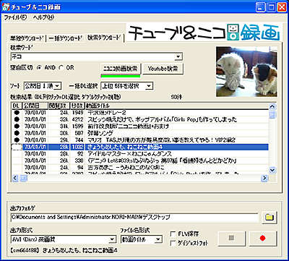Click the 動画タイトル column header
Screen dimensions: 289x261
(176, 106)
